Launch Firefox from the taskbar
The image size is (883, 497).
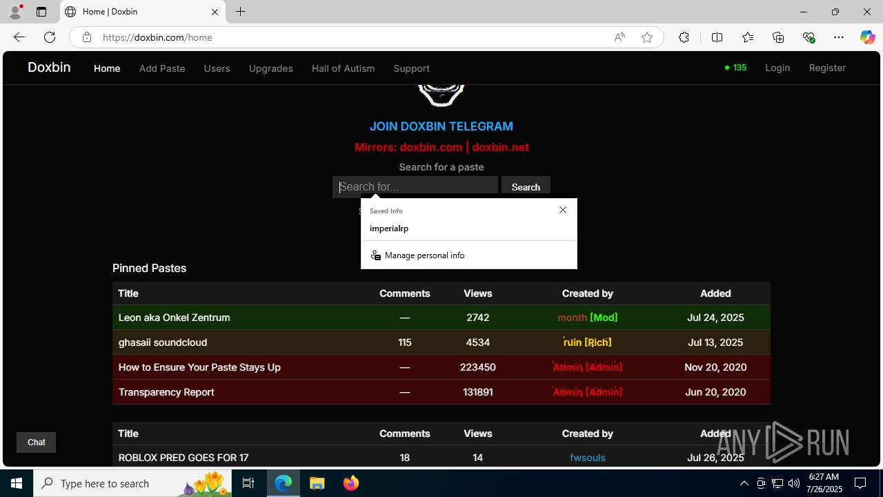coord(351,483)
